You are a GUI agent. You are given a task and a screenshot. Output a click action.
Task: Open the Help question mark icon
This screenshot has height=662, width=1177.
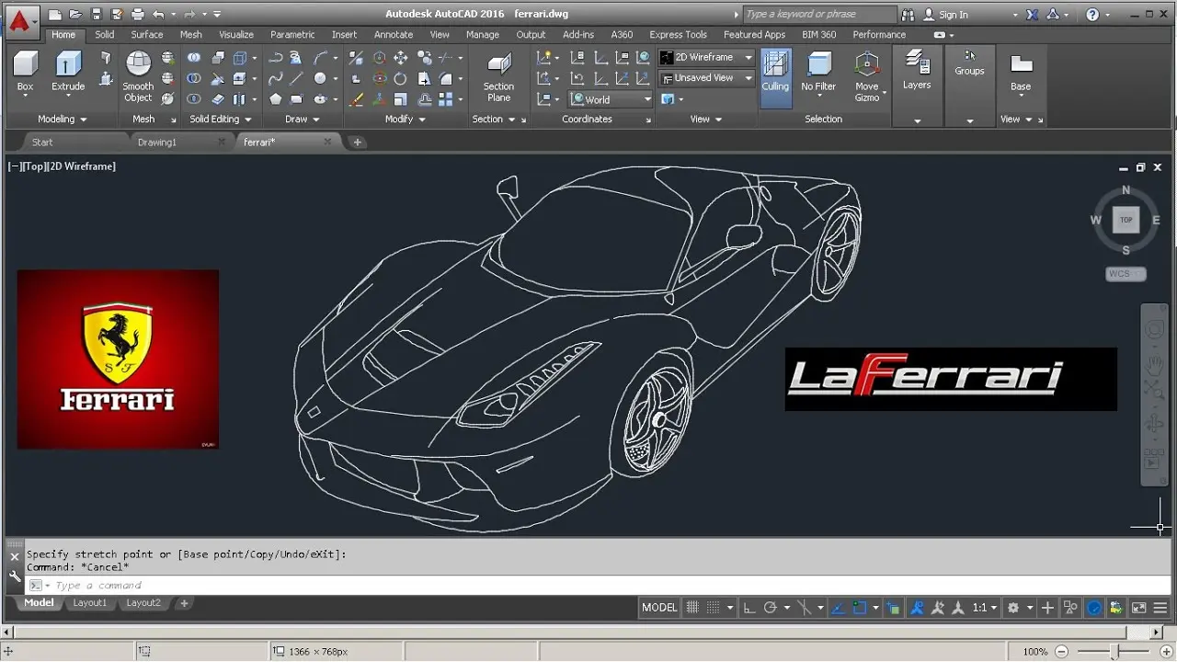(x=1092, y=15)
